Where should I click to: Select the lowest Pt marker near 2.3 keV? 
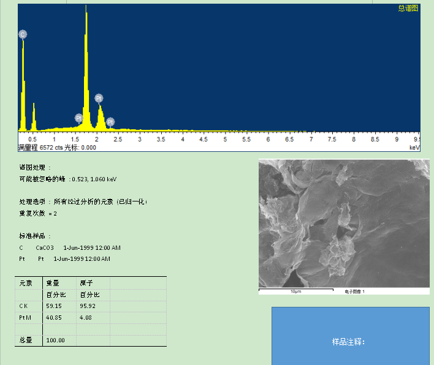point(110,122)
